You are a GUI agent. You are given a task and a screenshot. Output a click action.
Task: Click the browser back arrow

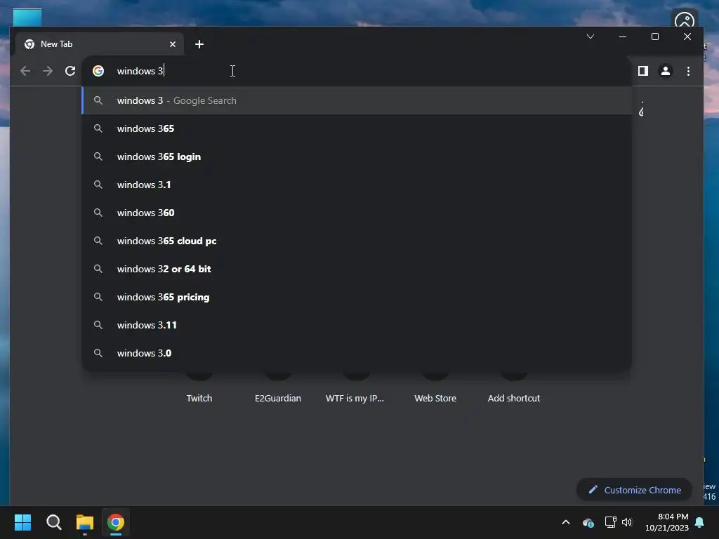[x=25, y=71]
